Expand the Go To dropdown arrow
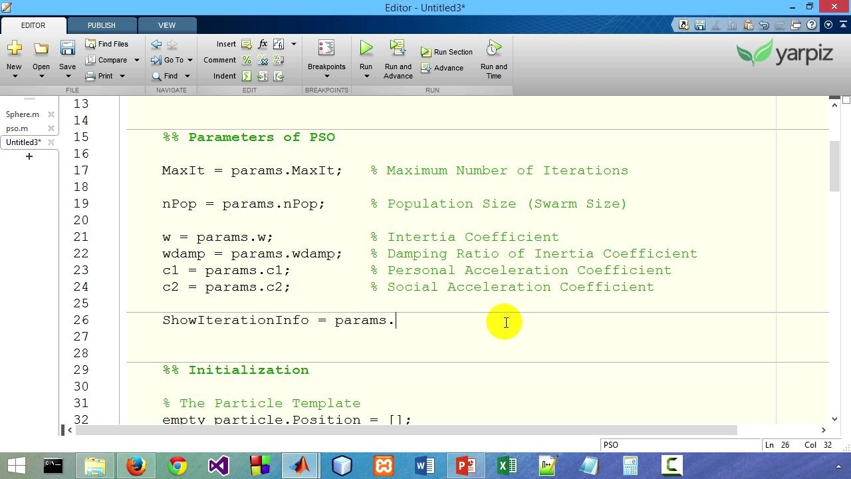This screenshot has height=479, width=851. (x=189, y=60)
